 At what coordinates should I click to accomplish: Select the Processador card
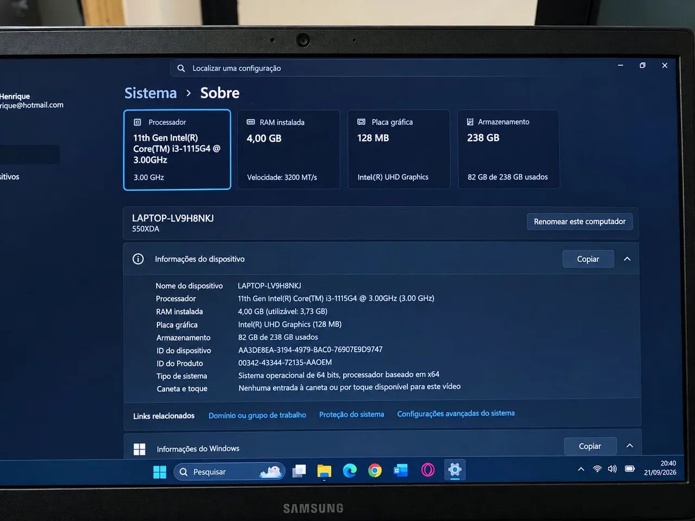(177, 150)
